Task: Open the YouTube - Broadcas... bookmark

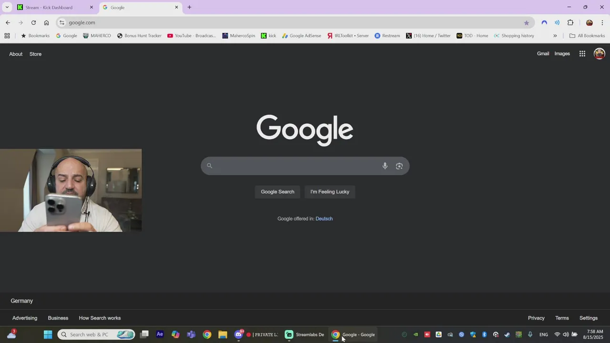Action: pyautogui.click(x=192, y=36)
